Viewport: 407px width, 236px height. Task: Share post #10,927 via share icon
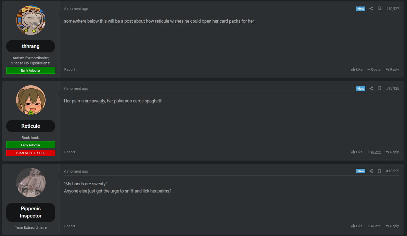(x=371, y=9)
